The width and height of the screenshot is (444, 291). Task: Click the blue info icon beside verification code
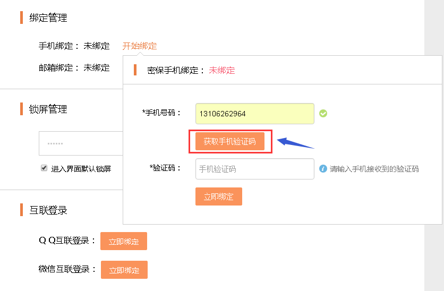click(x=323, y=169)
